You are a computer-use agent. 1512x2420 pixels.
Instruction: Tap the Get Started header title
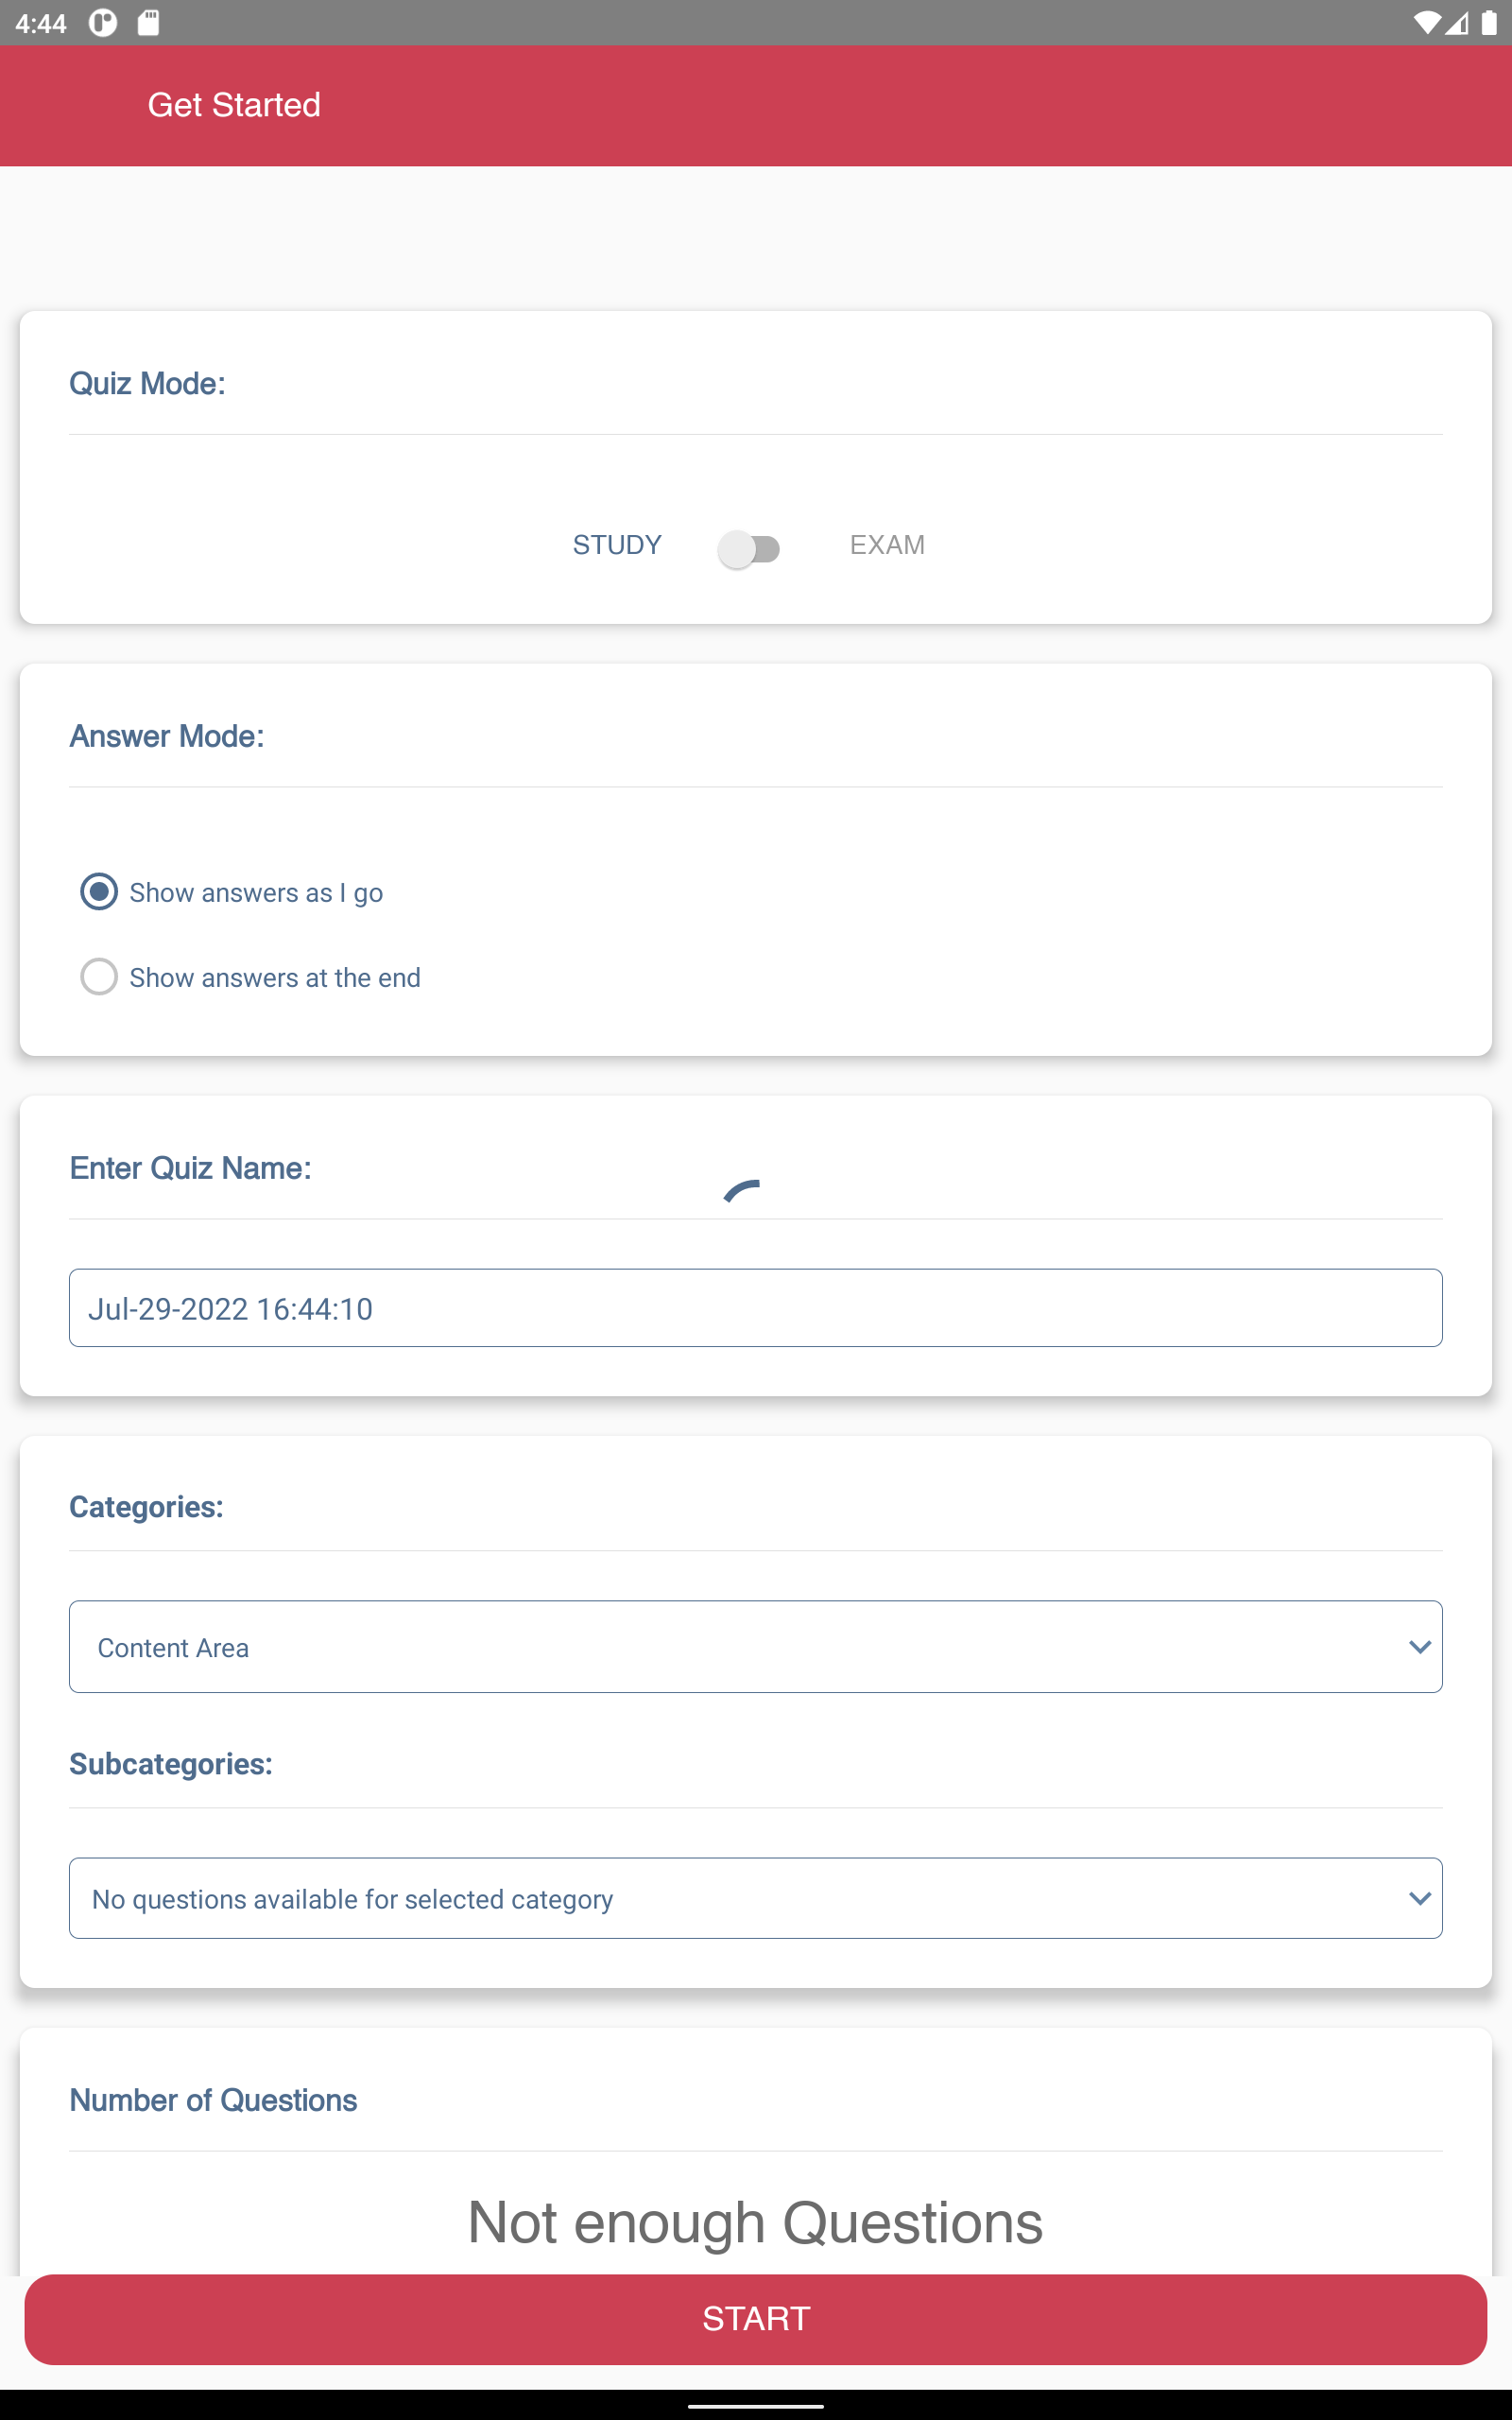pos(234,105)
